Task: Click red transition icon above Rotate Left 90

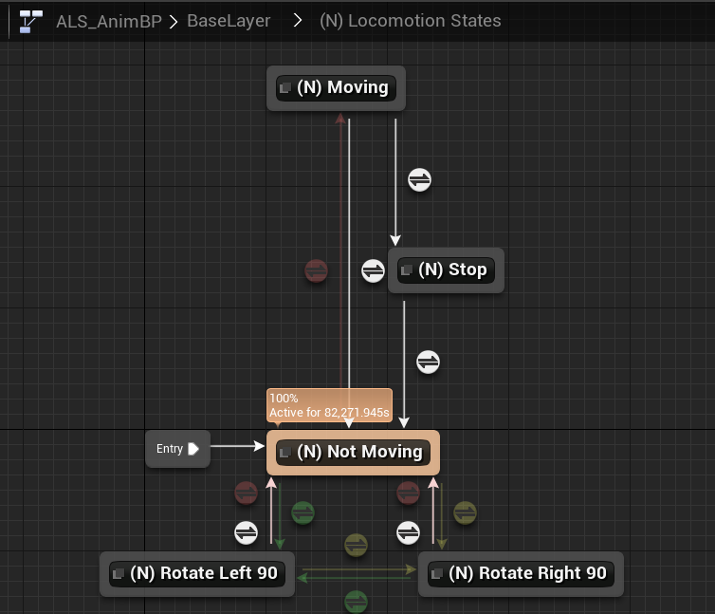Action: (x=246, y=493)
